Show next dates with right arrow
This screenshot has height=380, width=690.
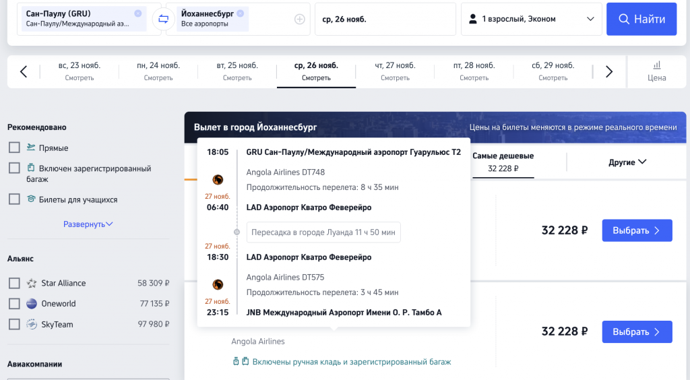point(609,71)
